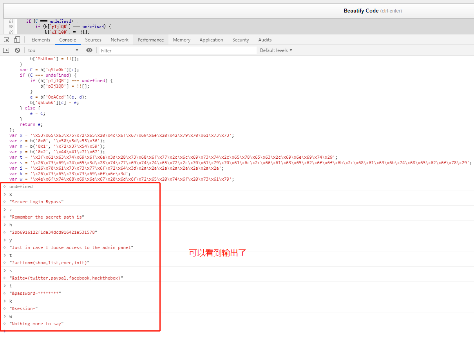
Task: Click the console input 'k' line
Action: point(11,301)
